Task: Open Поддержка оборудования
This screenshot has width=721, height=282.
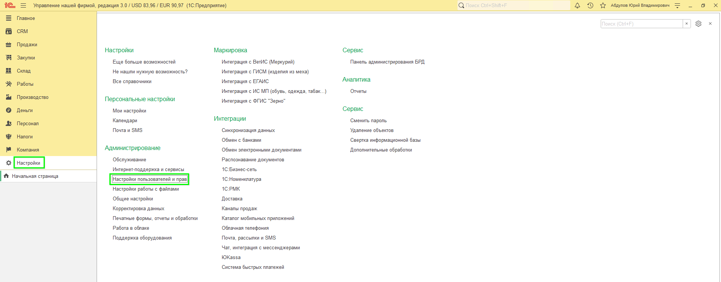Action: (142, 238)
